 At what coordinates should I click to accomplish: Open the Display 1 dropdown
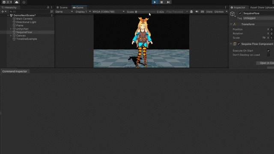[x=83, y=12]
